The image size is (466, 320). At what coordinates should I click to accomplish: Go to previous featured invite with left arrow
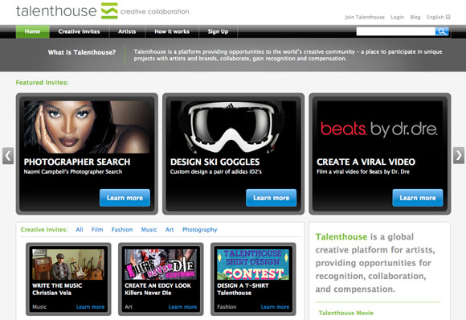(8, 155)
